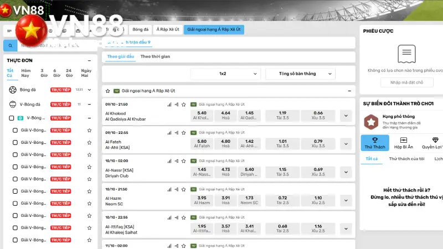This screenshot has height=249, width=443.
Task: Click the Nhập mã đặt chỗ field
Action: tap(406, 82)
